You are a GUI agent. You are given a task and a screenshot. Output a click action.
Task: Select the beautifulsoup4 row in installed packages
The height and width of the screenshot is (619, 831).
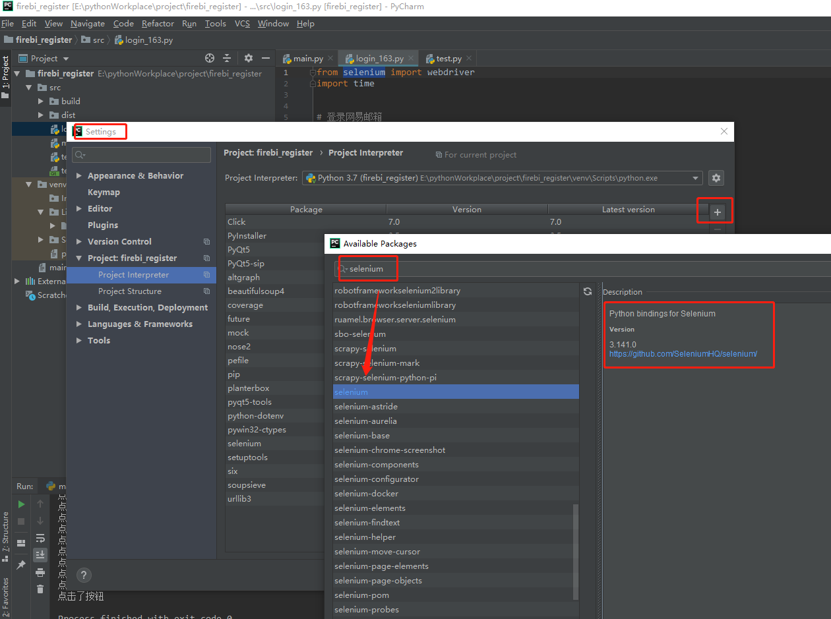(275, 291)
